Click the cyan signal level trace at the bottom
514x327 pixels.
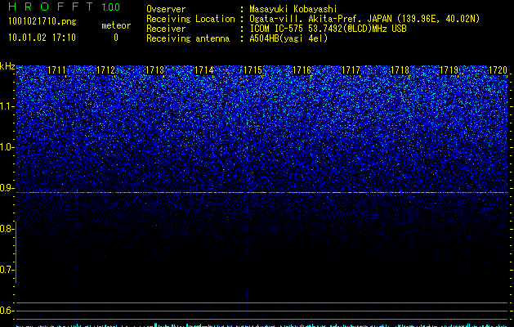pyautogui.click(x=261, y=325)
